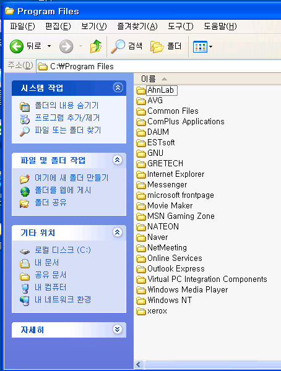Screen dimensions: 281x371
Task: Select the xerox folder name
Action: 157,310
